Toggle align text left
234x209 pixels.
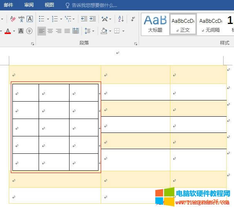coord(42,31)
